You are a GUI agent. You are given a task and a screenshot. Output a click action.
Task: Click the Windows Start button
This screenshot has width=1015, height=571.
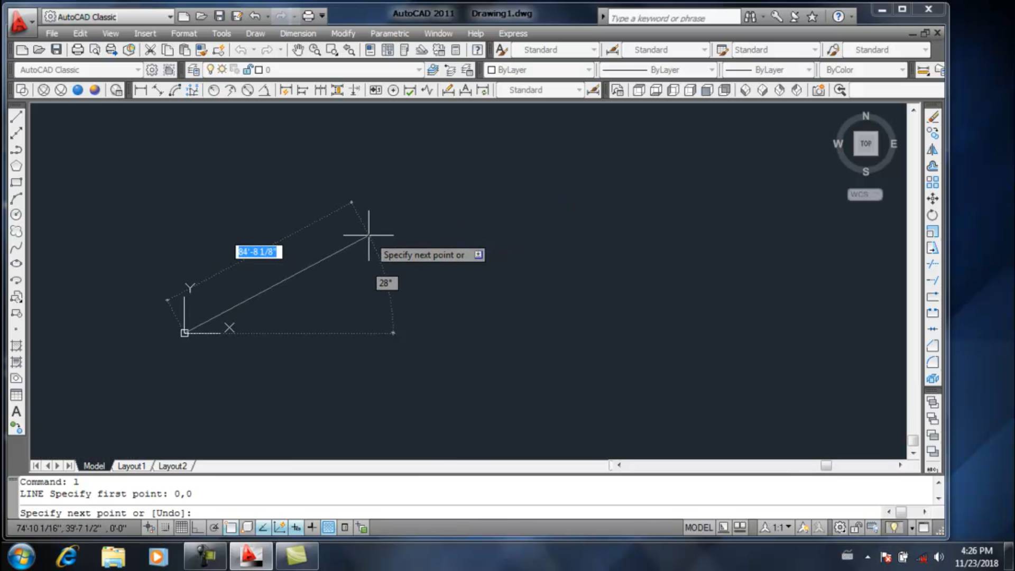[x=21, y=557]
